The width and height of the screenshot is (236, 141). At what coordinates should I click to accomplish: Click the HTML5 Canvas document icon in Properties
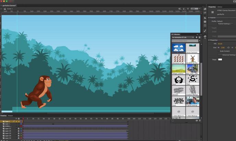213,12
